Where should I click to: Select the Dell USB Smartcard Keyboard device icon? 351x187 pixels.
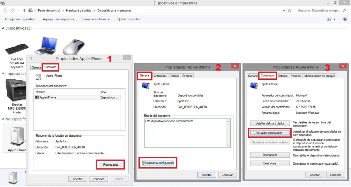[x=17, y=49]
